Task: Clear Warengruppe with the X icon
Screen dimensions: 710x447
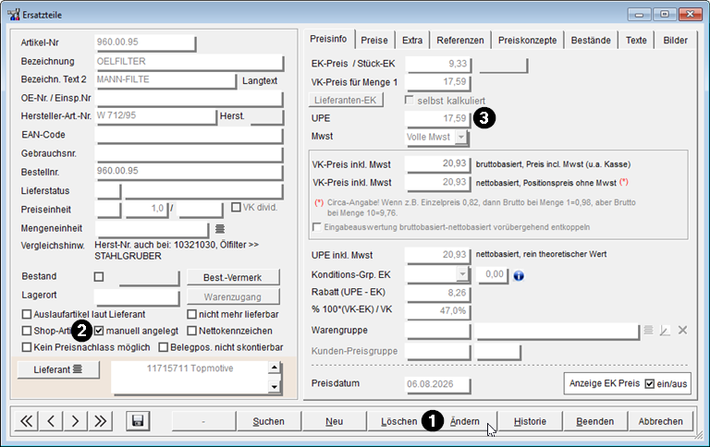Action: [x=682, y=331]
